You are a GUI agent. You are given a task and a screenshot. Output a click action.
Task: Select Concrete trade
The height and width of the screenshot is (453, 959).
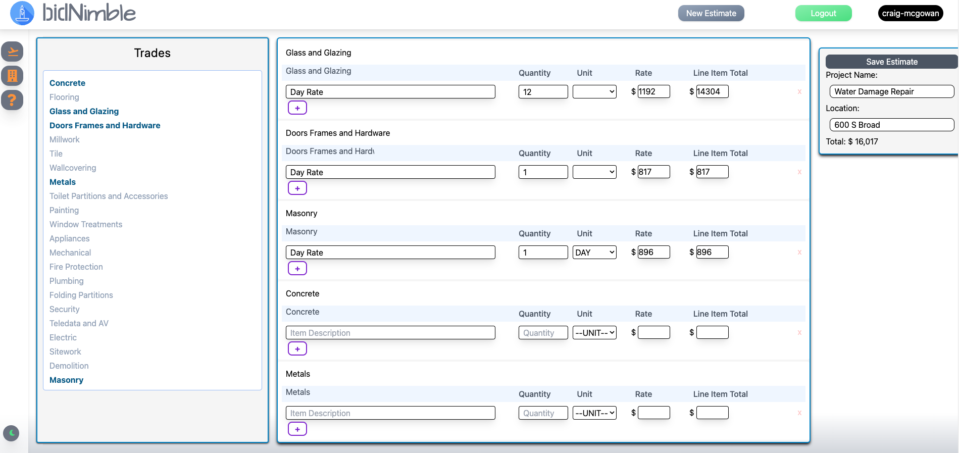click(67, 83)
